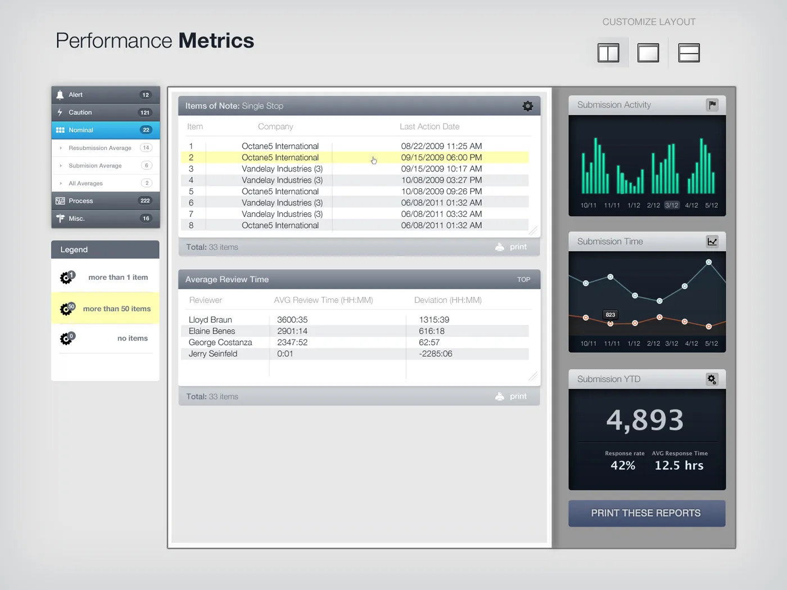Select the two-column layout icon
This screenshot has height=590, width=787.
(x=608, y=53)
